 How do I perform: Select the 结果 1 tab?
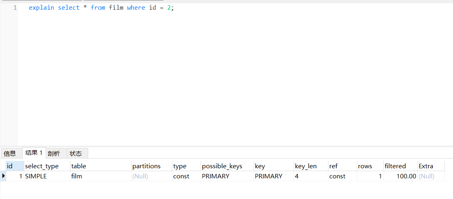pyautogui.click(x=34, y=153)
